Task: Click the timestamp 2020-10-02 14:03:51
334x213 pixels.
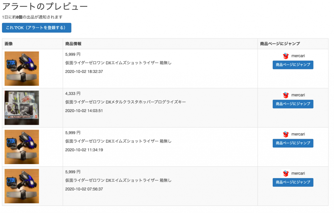Action: click(84, 110)
